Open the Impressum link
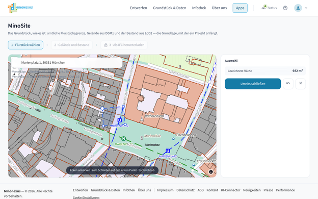318x199 pixels. click(x=165, y=190)
